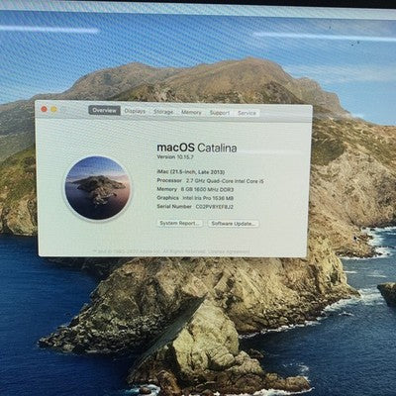This screenshot has height=396, width=396.
Task: Click the License Agreement link in footer
Action: pos(229,251)
